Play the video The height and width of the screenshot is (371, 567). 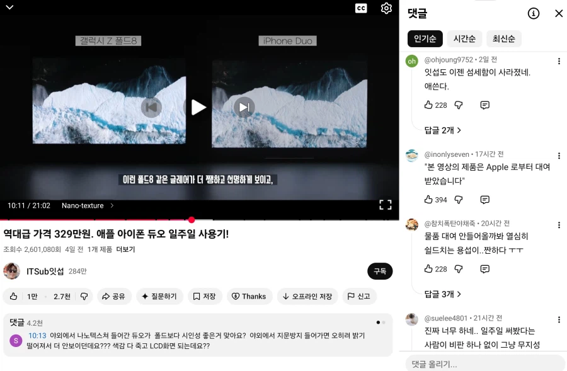[198, 107]
